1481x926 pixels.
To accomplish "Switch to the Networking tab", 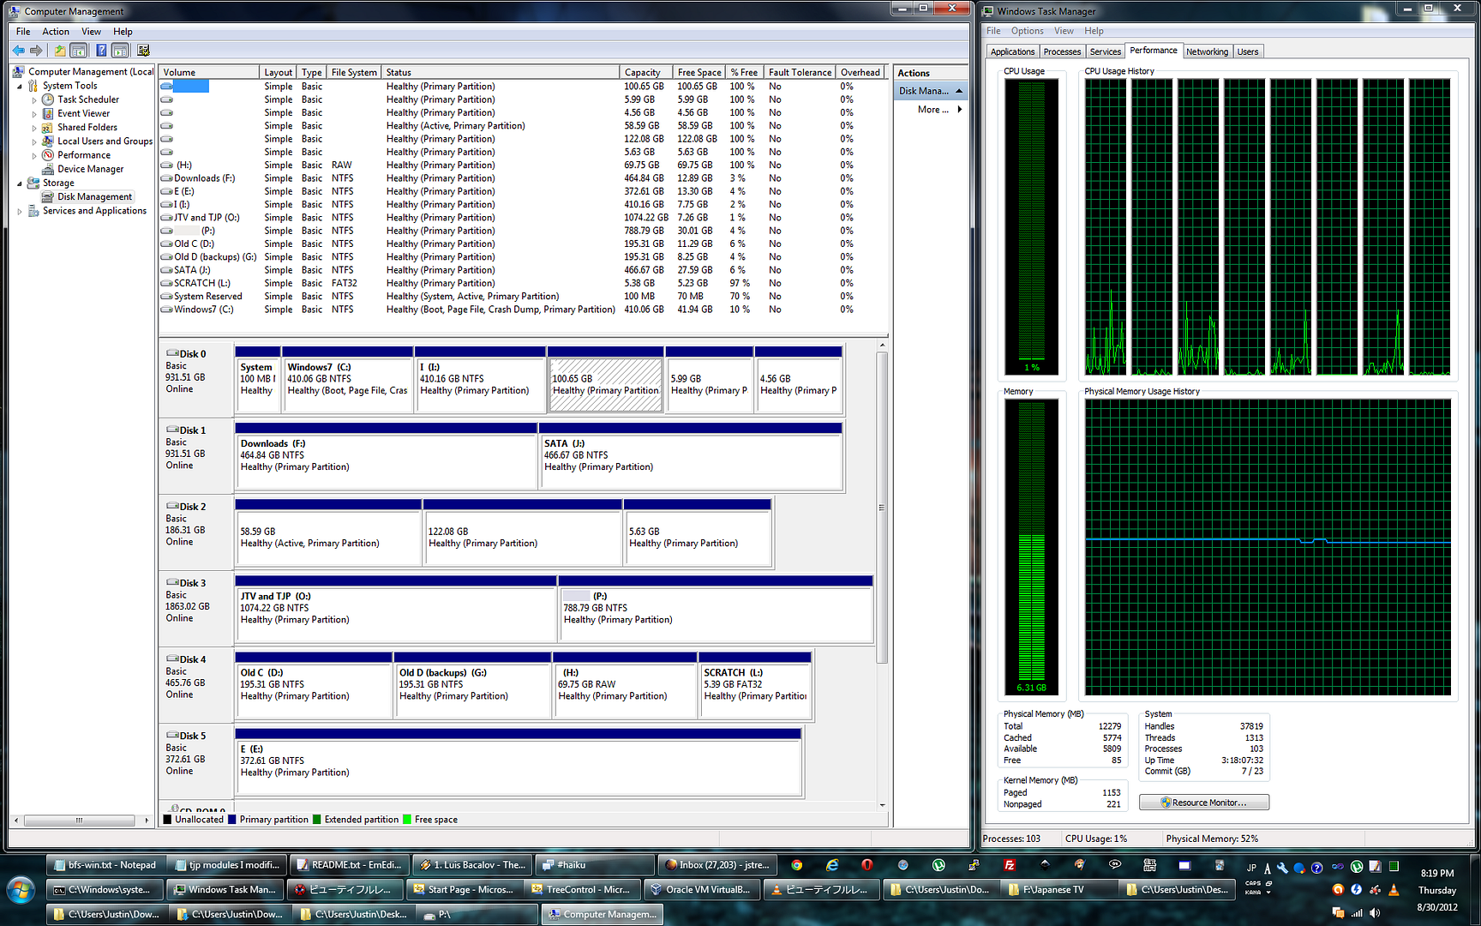I will point(1207,52).
